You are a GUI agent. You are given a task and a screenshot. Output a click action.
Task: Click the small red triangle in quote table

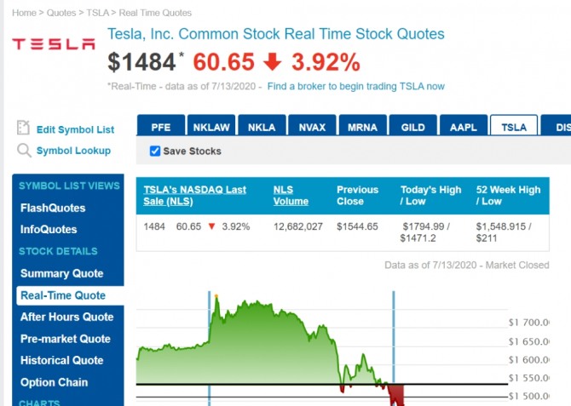[211, 226]
